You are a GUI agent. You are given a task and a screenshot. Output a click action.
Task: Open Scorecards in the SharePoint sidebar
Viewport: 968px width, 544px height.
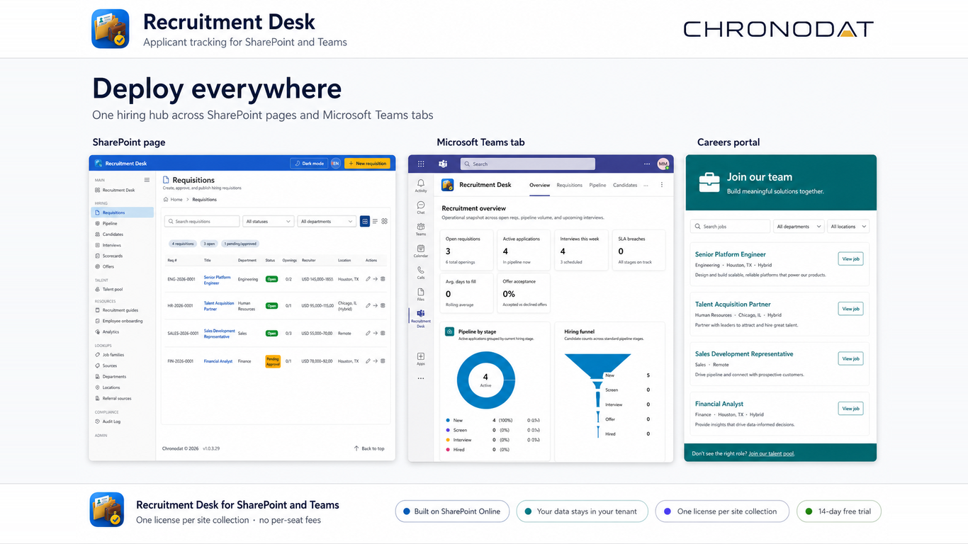(x=123, y=256)
